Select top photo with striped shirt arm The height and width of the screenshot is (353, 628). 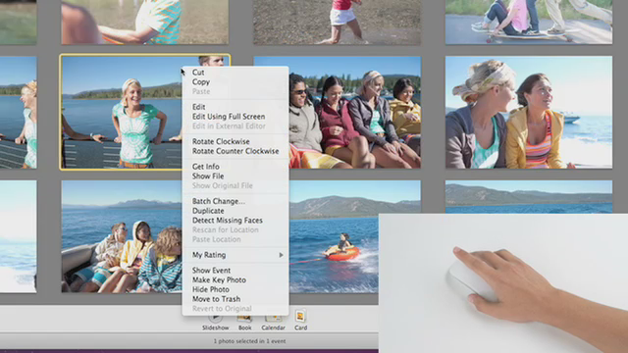point(145,22)
